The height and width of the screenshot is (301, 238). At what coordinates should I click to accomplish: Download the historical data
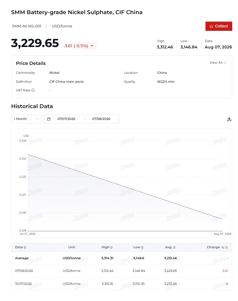tap(229, 119)
